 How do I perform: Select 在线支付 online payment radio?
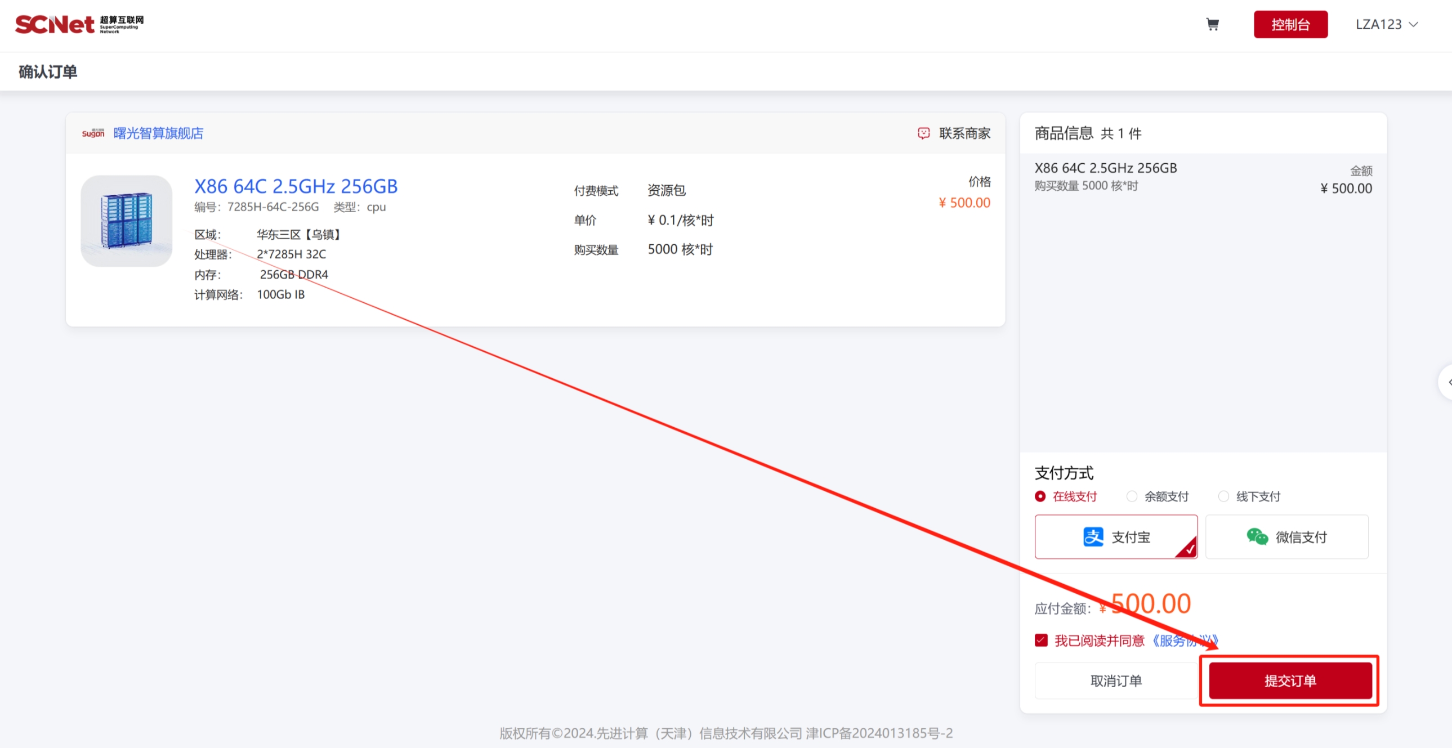[1040, 496]
